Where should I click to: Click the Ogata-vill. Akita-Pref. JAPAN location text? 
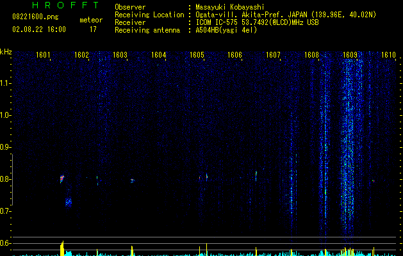pos(286,15)
